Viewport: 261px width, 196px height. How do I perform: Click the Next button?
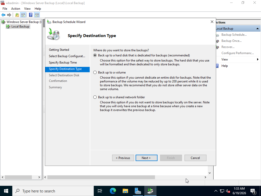tap(147, 158)
